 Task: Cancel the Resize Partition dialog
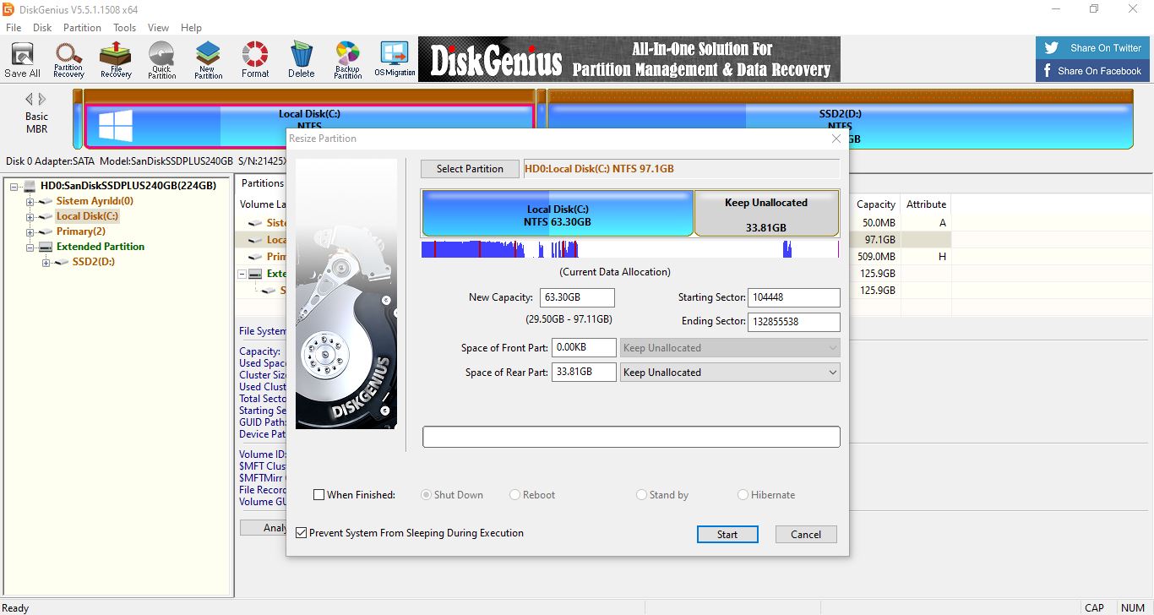point(806,535)
